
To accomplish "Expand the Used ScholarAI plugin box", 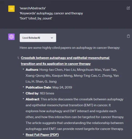I will 38,38.
